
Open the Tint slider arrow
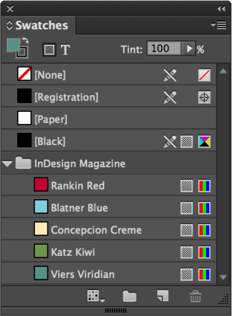tap(189, 48)
